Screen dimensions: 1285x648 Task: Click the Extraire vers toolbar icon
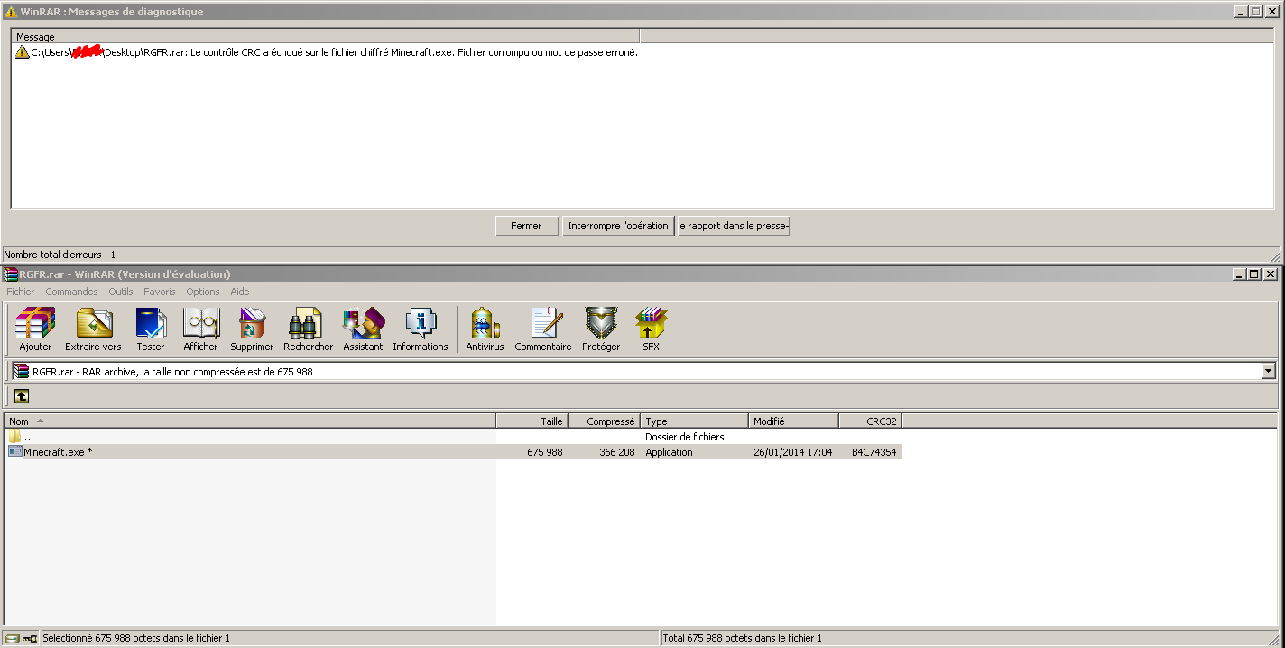tap(93, 329)
